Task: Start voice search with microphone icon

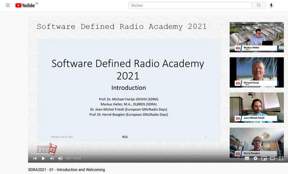Action: (271, 5)
